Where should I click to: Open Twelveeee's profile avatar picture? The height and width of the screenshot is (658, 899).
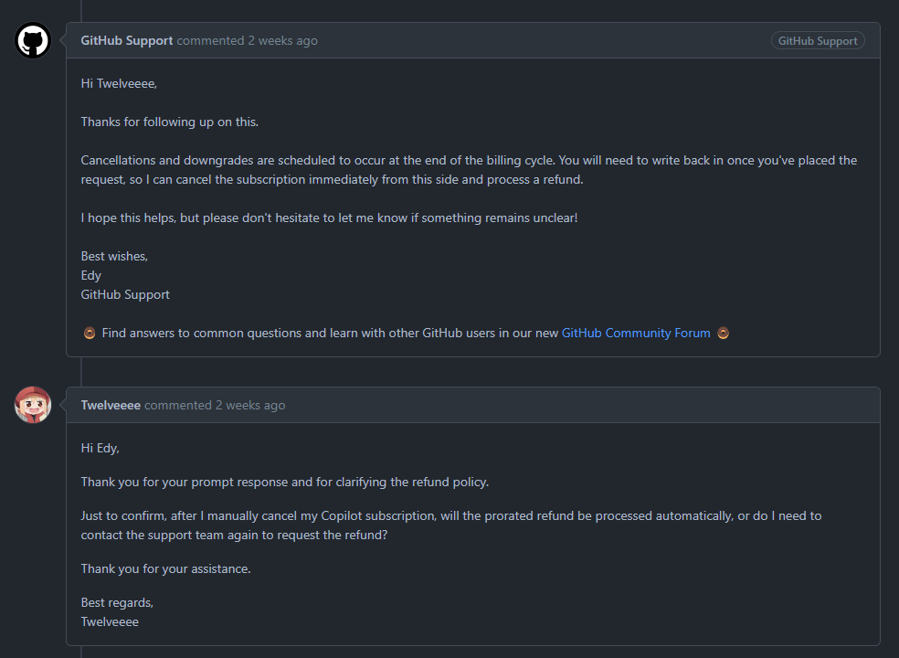(x=33, y=405)
